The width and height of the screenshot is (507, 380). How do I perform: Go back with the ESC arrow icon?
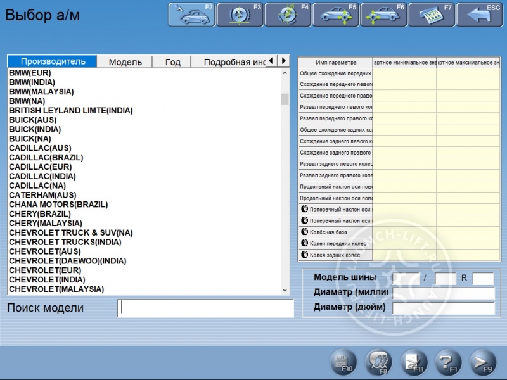(x=479, y=15)
